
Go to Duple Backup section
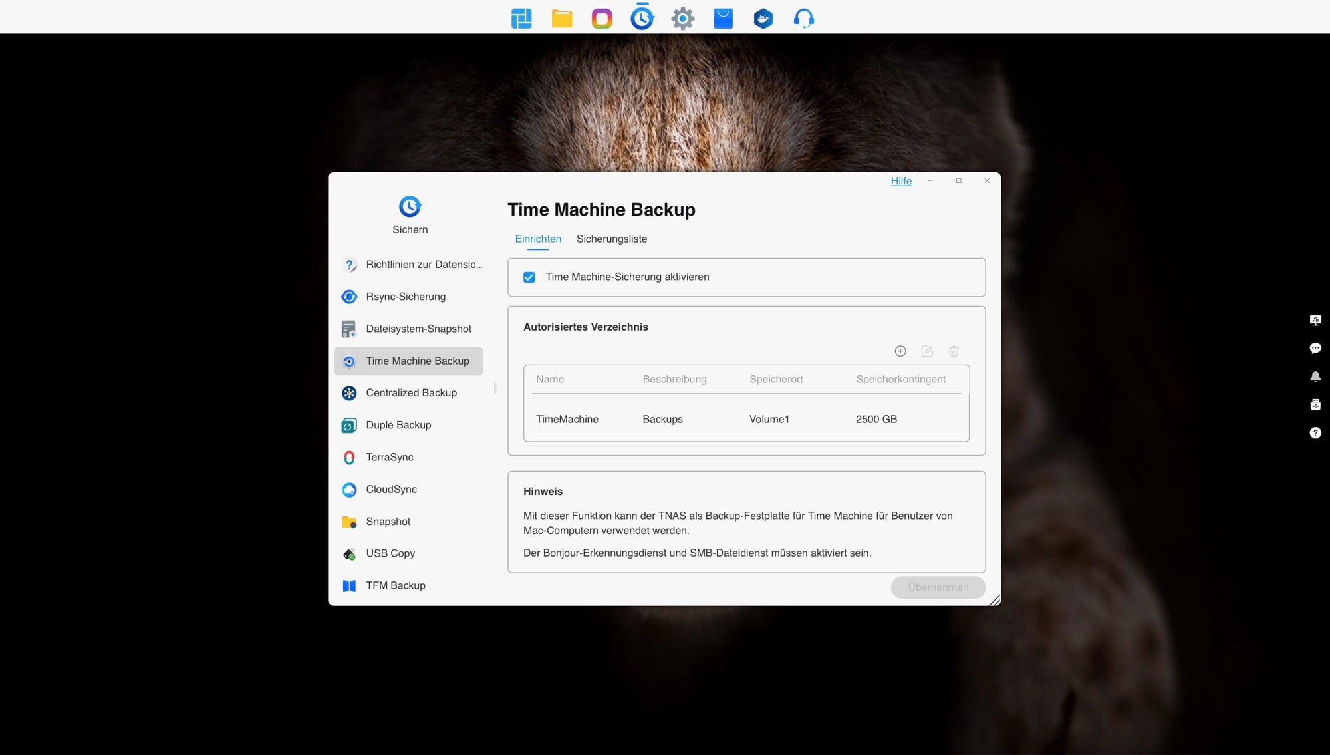pos(398,425)
